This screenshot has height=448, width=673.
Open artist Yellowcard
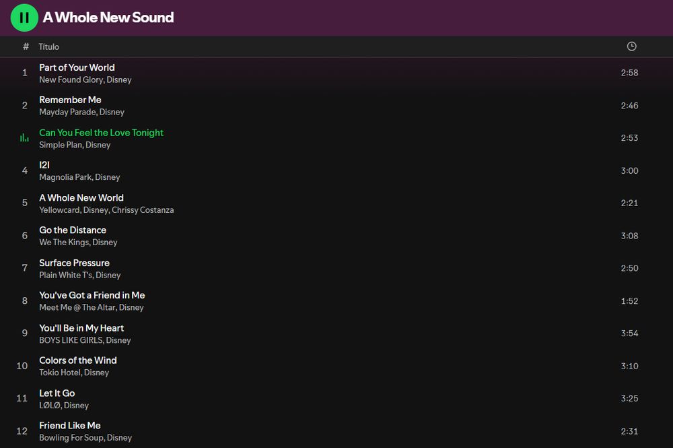click(59, 210)
